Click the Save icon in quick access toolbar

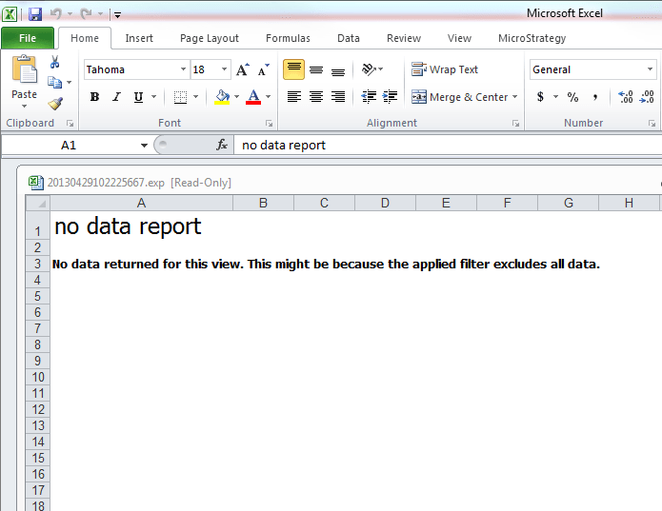point(35,14)
